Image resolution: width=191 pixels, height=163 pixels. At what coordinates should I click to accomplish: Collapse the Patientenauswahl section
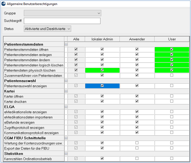point(66,81)
